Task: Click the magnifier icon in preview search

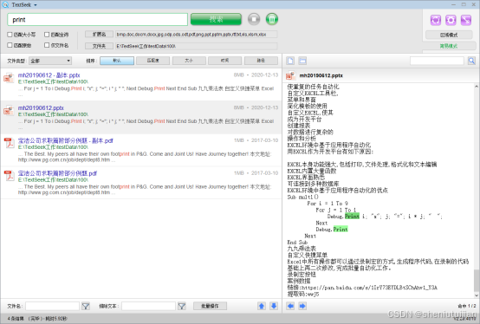Action: [471, 61]
